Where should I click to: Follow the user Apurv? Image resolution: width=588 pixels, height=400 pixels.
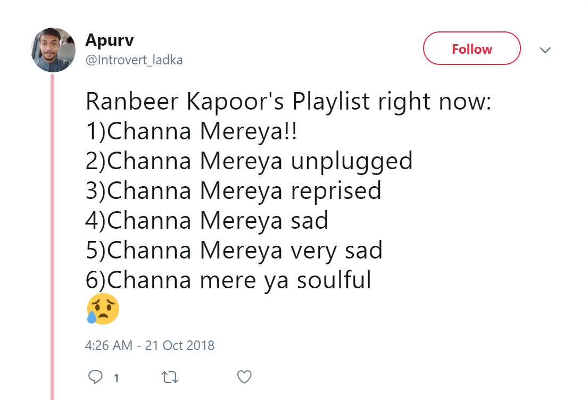[471, 49]
